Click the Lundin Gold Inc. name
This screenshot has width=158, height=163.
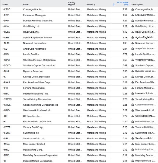tap(31, 54)
